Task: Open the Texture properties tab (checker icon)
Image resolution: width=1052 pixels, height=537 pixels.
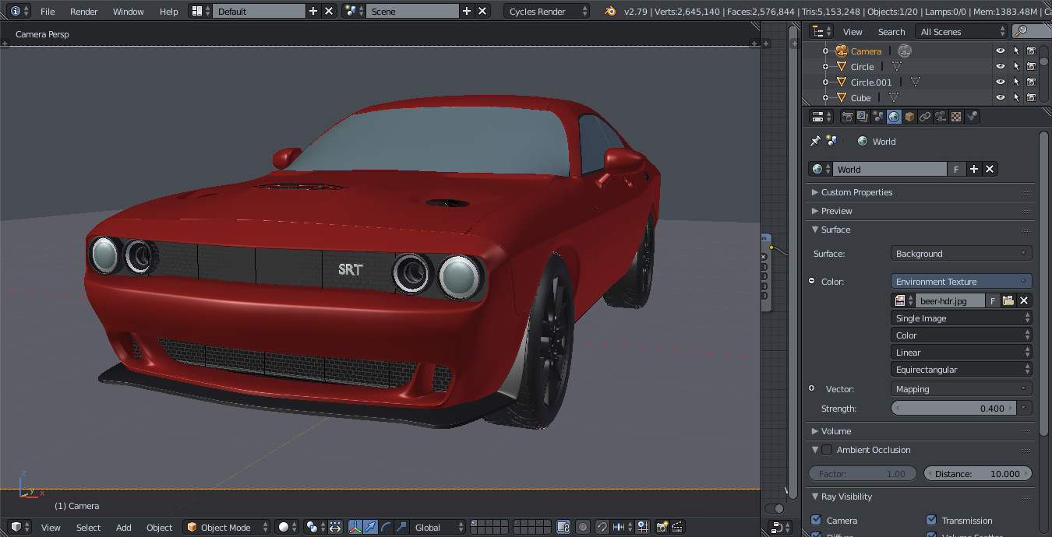Action: click(x=956, y=117)
